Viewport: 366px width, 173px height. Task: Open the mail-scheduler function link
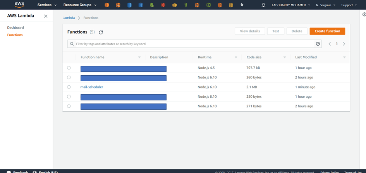(x=92, y=87)
